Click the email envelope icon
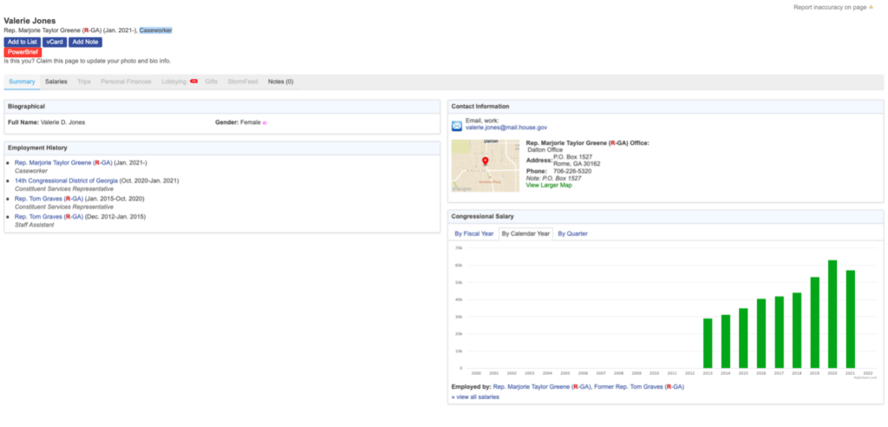The image size is (888, 427). pyautogui.click(x=457, y=126)
